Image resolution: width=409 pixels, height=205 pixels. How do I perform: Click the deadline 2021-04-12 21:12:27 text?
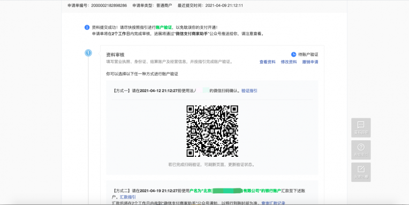pyautogui.click(x=158, y=91)
